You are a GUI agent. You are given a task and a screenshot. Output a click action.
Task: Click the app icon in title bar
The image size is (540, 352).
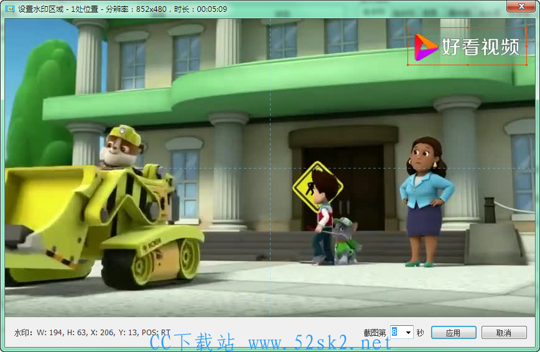tap(10, 9)
